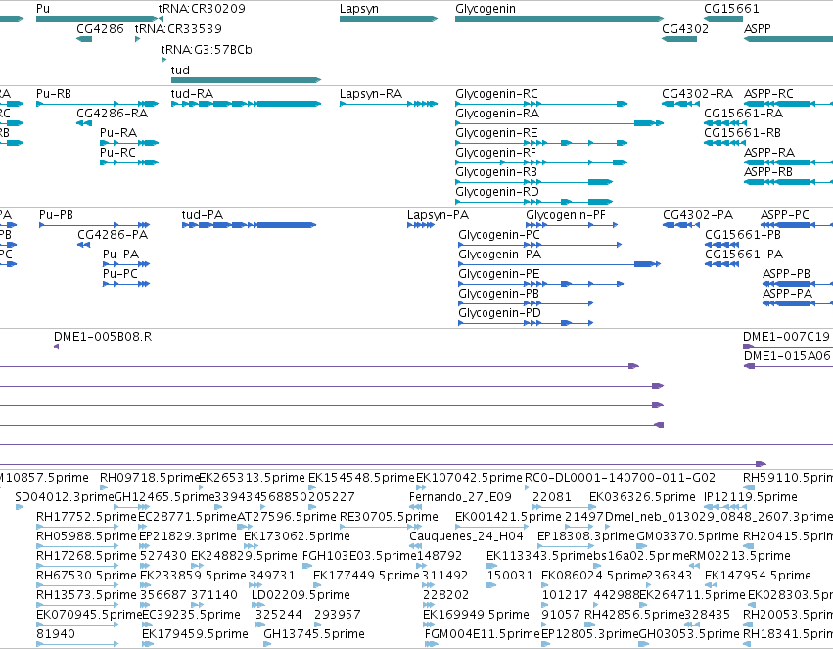
Task: Click EST 'Cauquenes_24_H04'
Action: pos(466,537)
